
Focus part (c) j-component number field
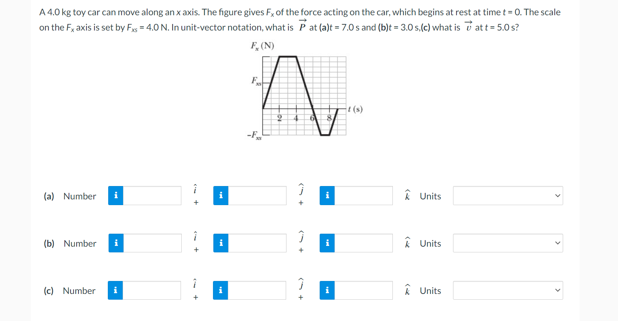[257, 290]
